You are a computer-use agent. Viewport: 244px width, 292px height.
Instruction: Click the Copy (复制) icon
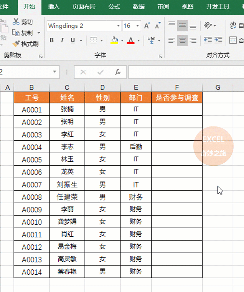tap(16, 33)
